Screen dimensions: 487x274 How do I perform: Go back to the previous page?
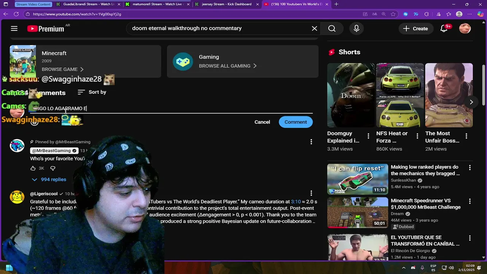[6, 14]
